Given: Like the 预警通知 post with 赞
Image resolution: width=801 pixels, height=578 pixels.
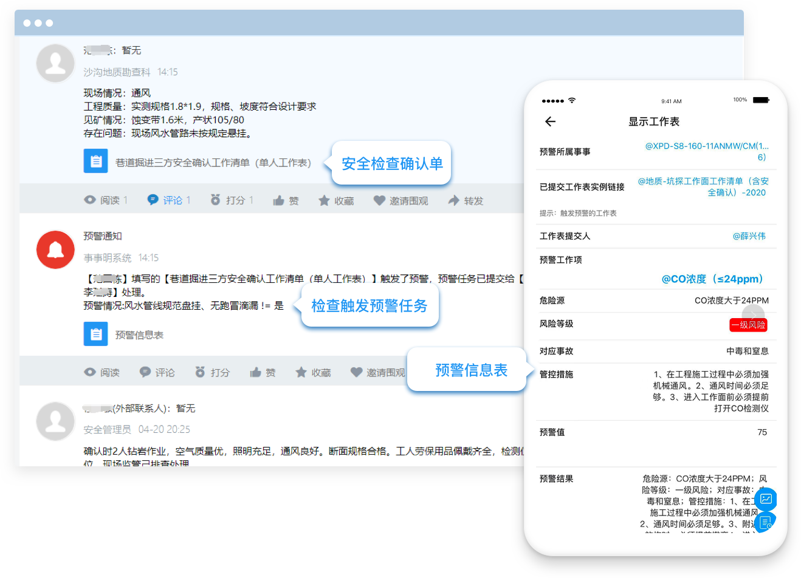Looking at the screenshot, I should [x=263, y=372].
